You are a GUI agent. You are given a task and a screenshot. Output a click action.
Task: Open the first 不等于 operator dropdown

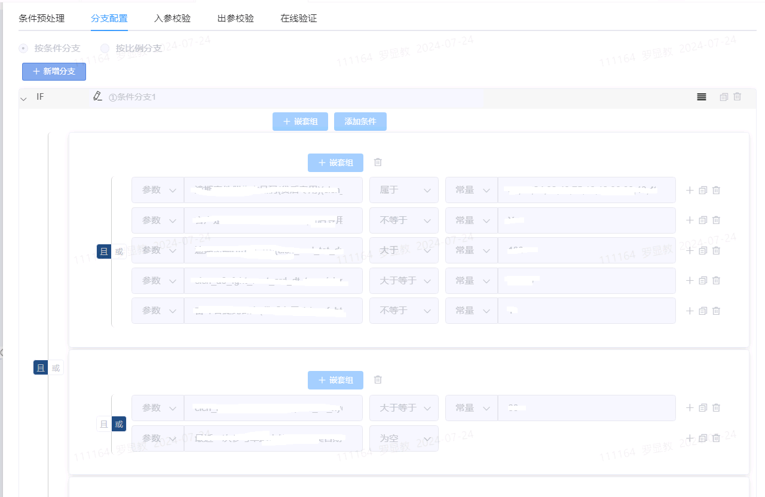[404, 220]
